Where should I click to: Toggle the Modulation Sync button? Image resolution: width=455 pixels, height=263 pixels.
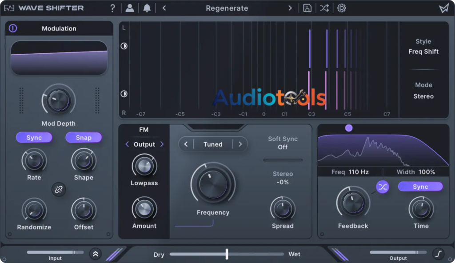pyautogui.click(x=34, y=138)
